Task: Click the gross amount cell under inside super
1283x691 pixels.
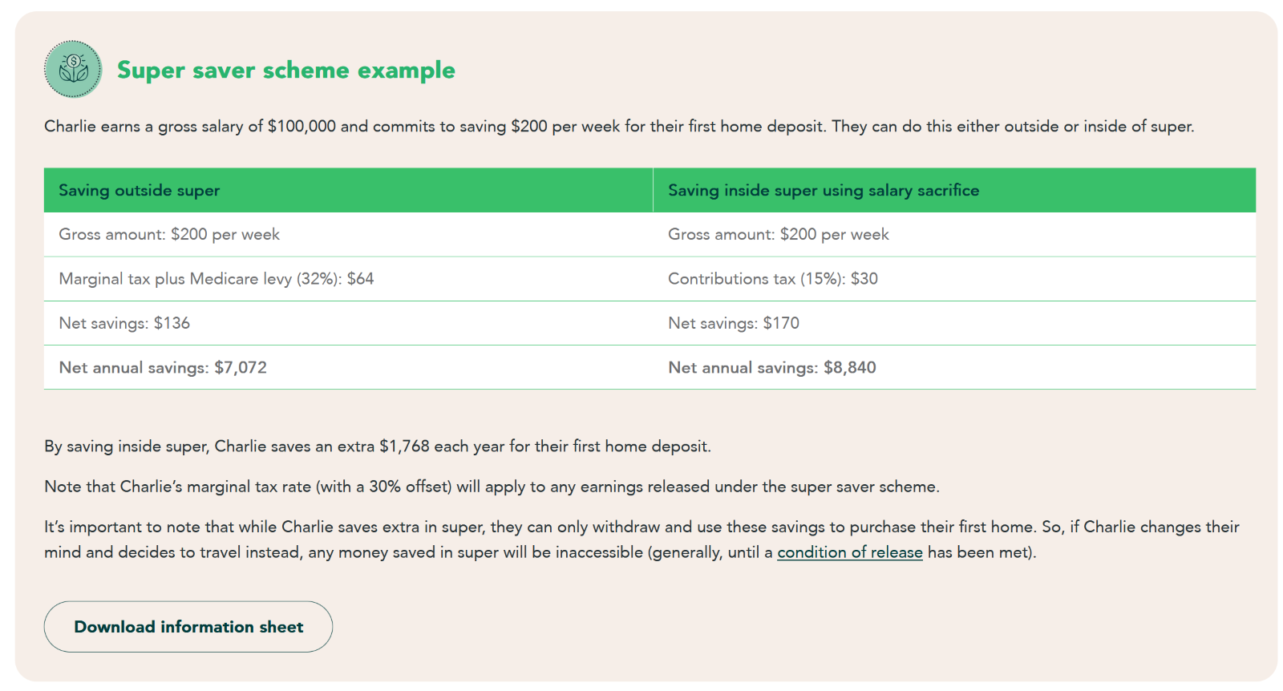Action: (x=779, y=235)
